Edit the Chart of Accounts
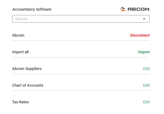This screenshot has width=164, height=114. (x=146, y=85)
